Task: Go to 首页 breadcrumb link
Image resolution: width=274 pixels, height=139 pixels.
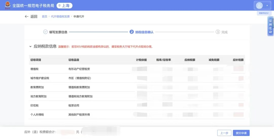Action: [45, 16]
